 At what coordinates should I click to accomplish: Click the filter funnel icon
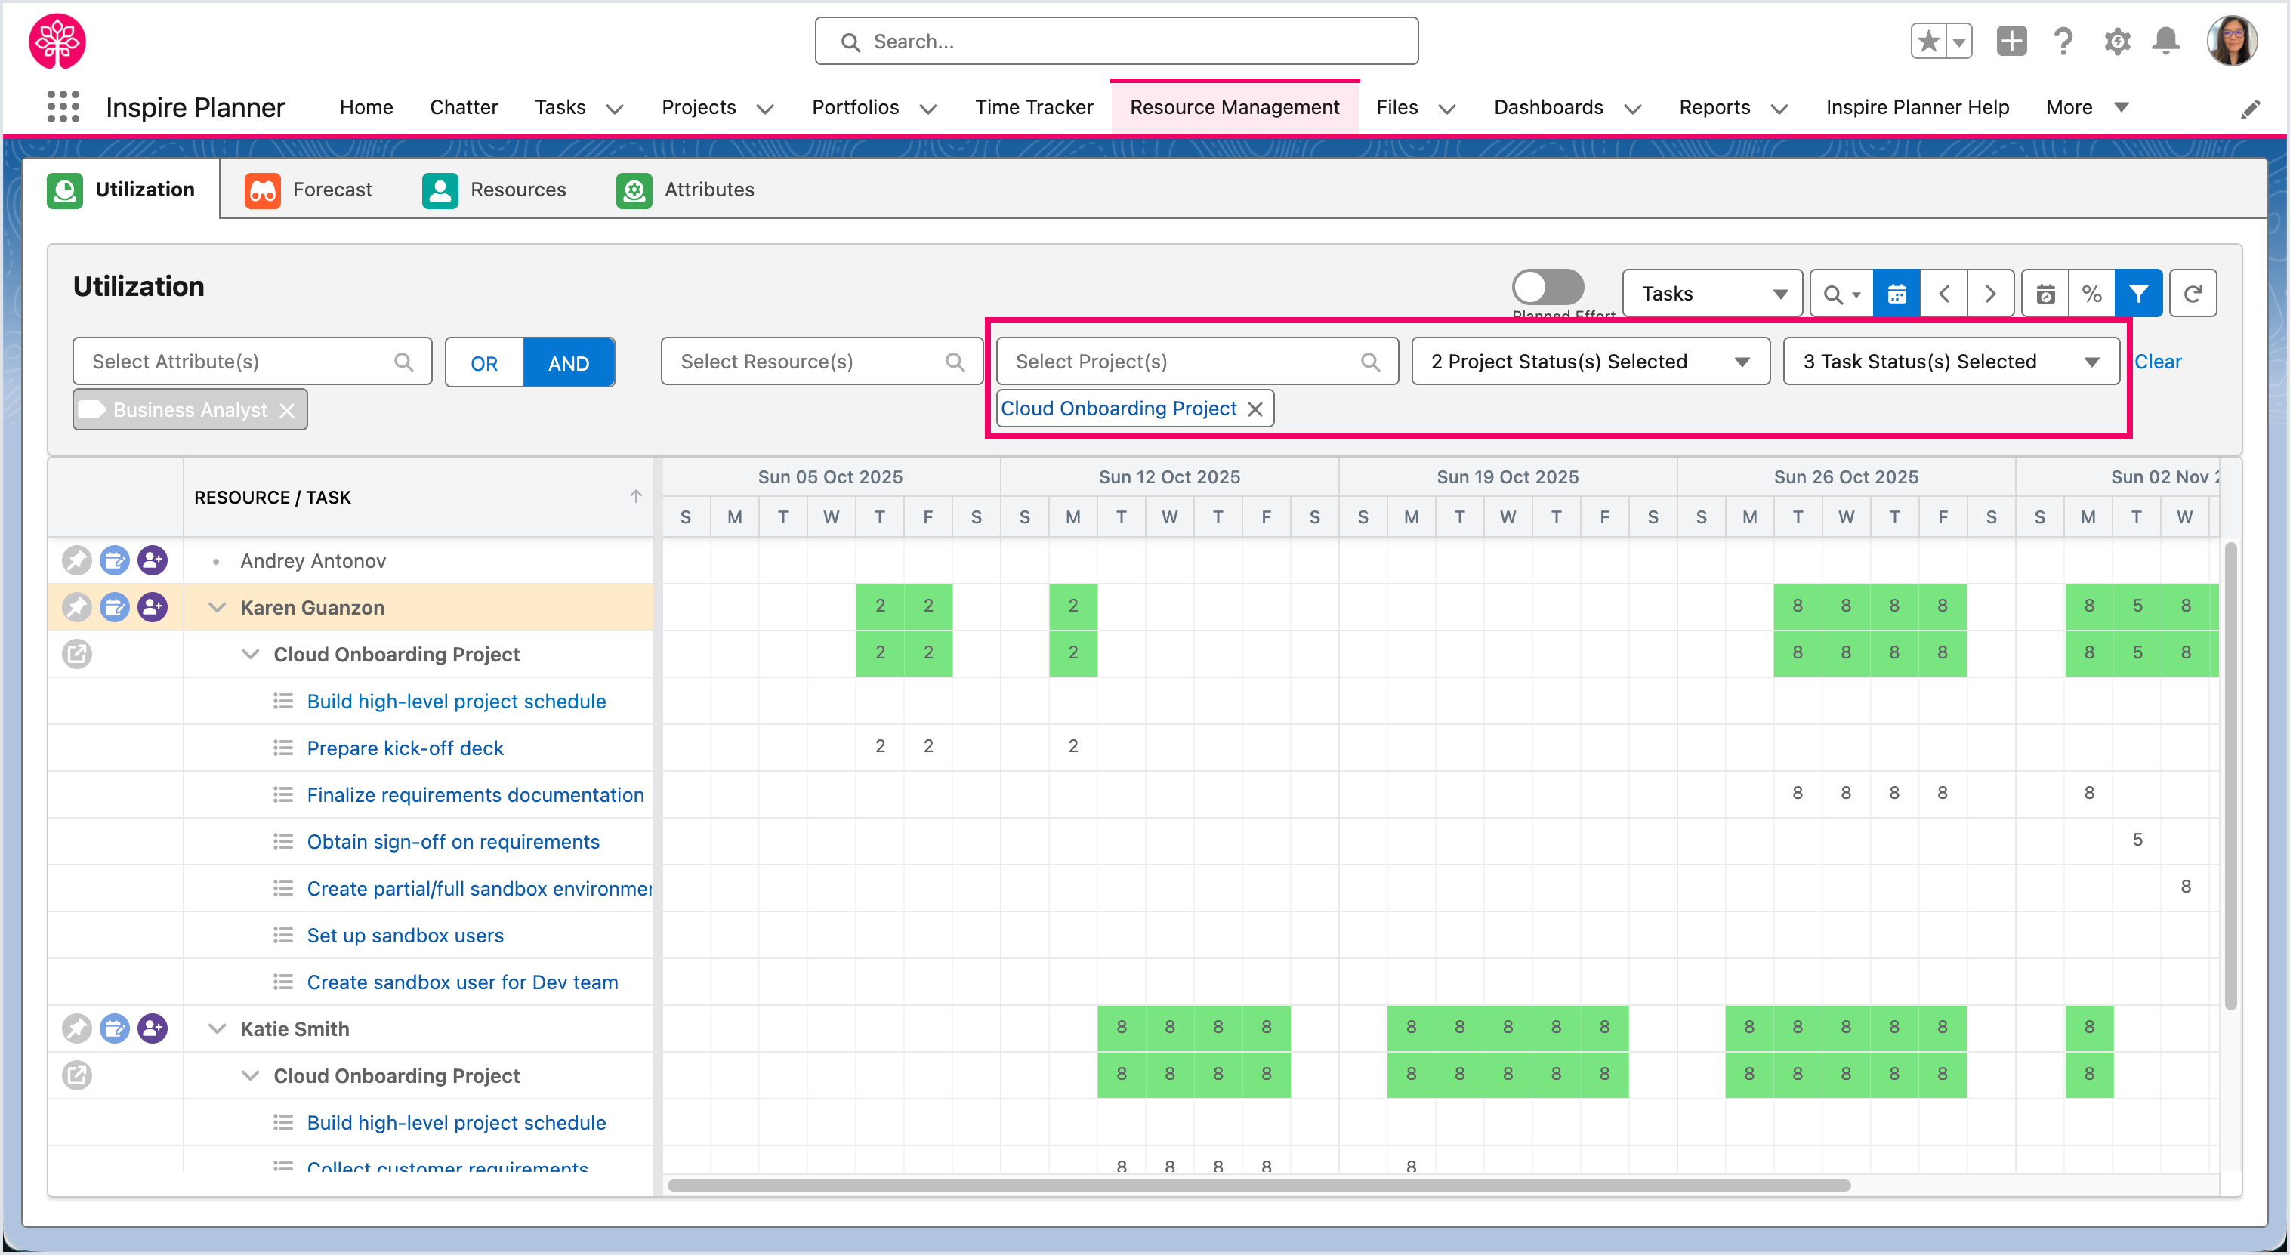pos(2138,293)
